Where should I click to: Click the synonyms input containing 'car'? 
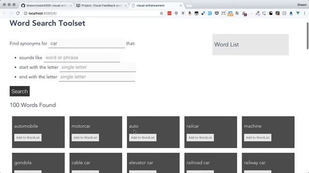coord(87,43)
